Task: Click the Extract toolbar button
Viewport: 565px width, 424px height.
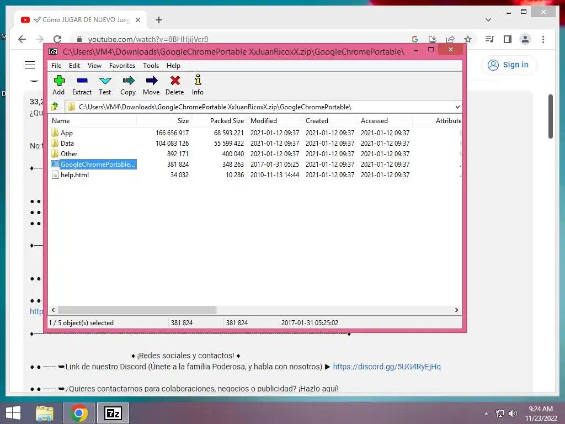Action: coord(82,85)
